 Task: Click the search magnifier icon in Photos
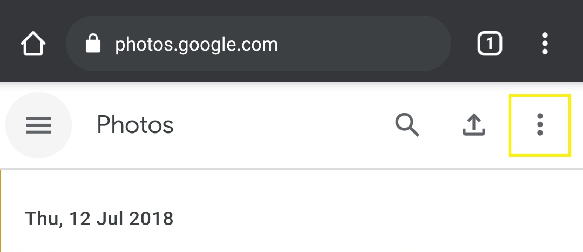407,125
